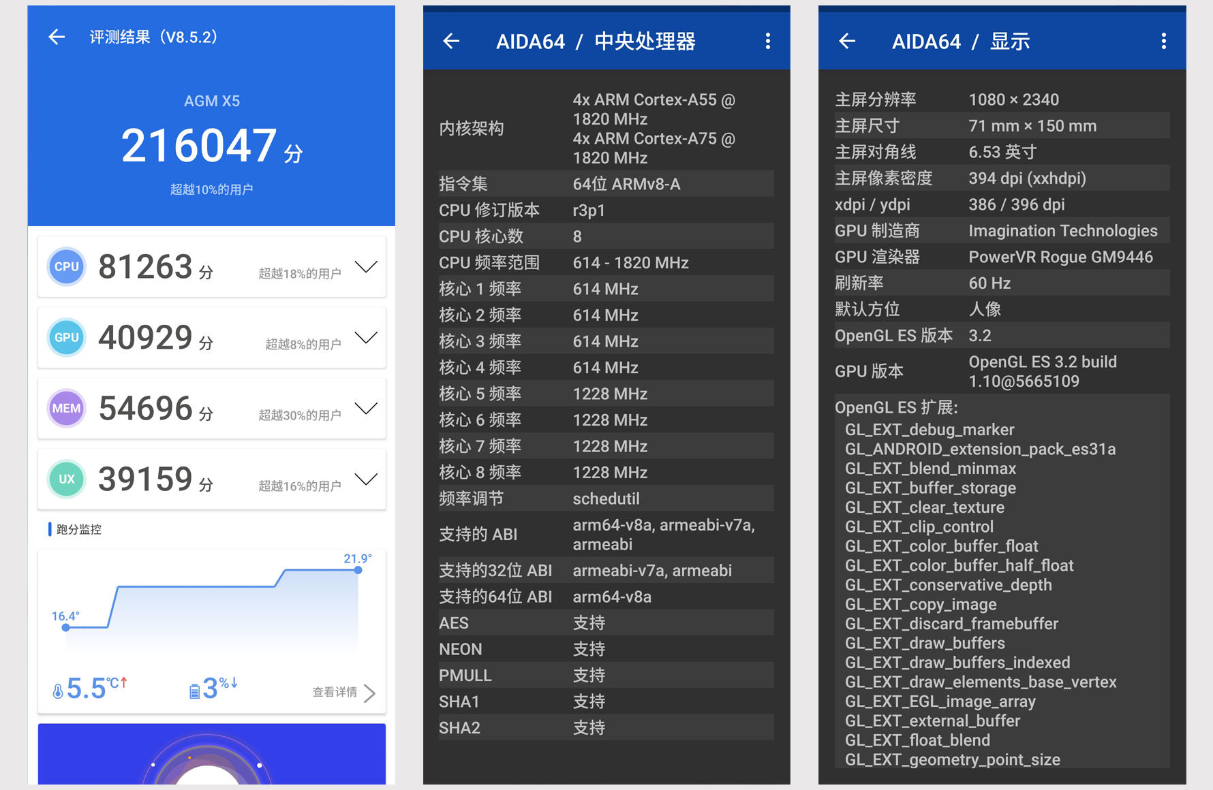This screenshot has width=1213, height=790.
Task: Tap the blue CPU score badge
Action: click(x=67, y=267)
